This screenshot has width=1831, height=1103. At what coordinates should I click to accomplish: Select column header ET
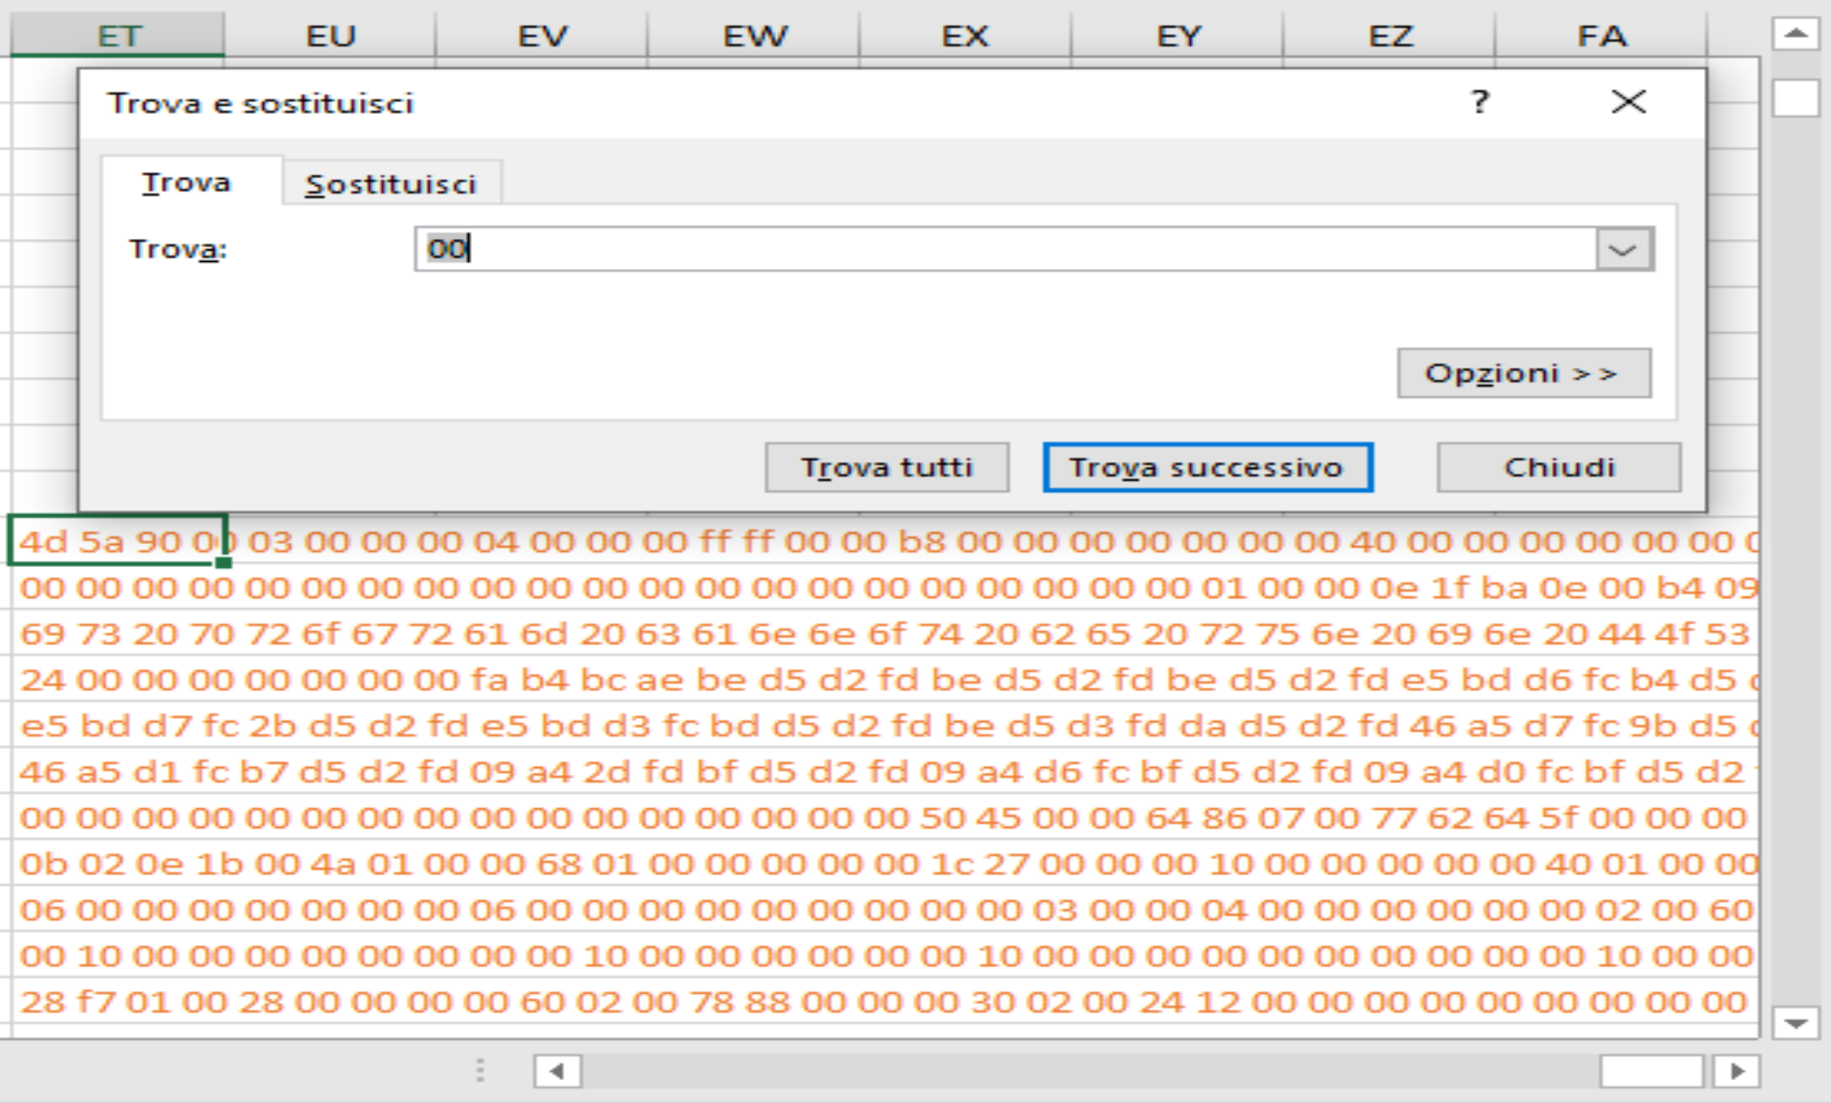point(117,36)
